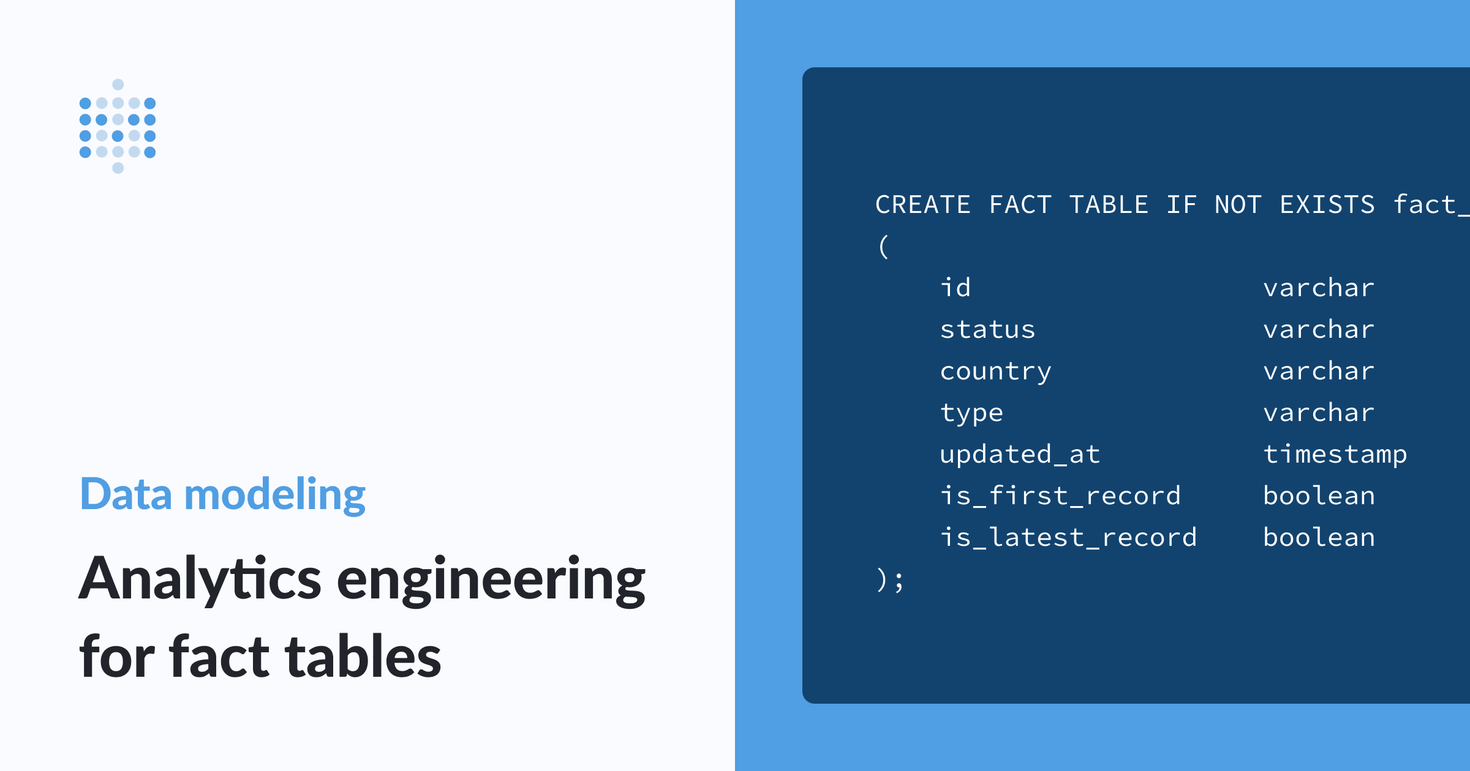Select the varchar data type for id

pyautogui.click(x=1314, y=288)
